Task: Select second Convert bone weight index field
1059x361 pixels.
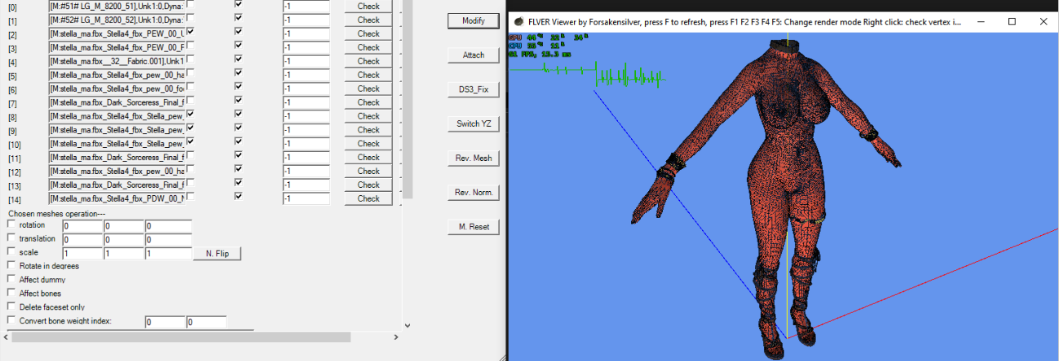Action: coord(206,322)
